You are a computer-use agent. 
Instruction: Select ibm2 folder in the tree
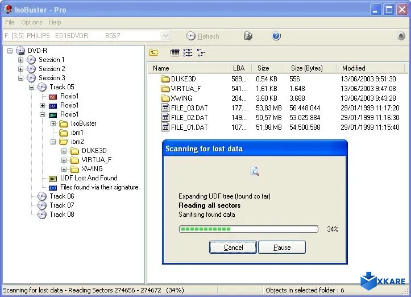click(77, 142)
